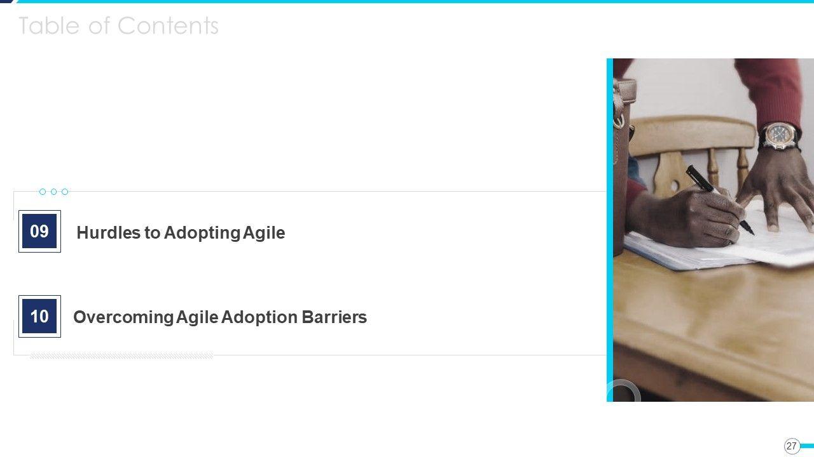The image size is (814, 457).
Task: Select the Table of Contents title
Action: (x=118, y=26)
